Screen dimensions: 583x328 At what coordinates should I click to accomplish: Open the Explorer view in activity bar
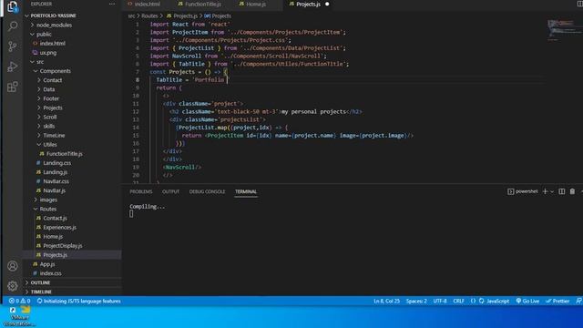(12, 6)
